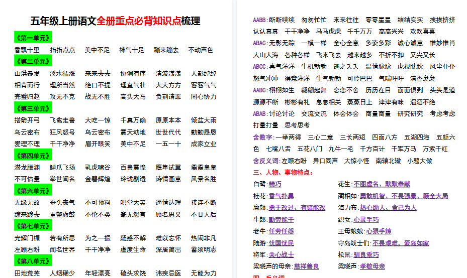Click the phrase 震天动地

coord(133,132)
